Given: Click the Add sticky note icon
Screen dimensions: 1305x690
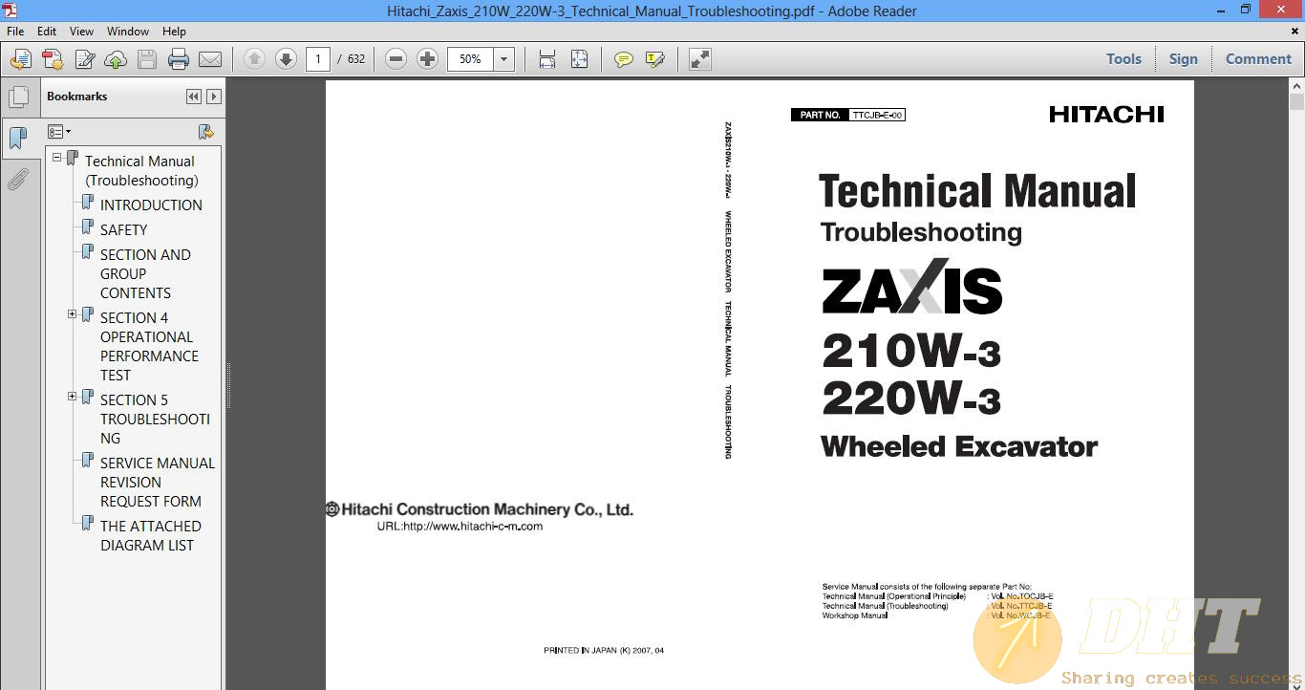Looking at the screenshot, I should pos(623,59).
